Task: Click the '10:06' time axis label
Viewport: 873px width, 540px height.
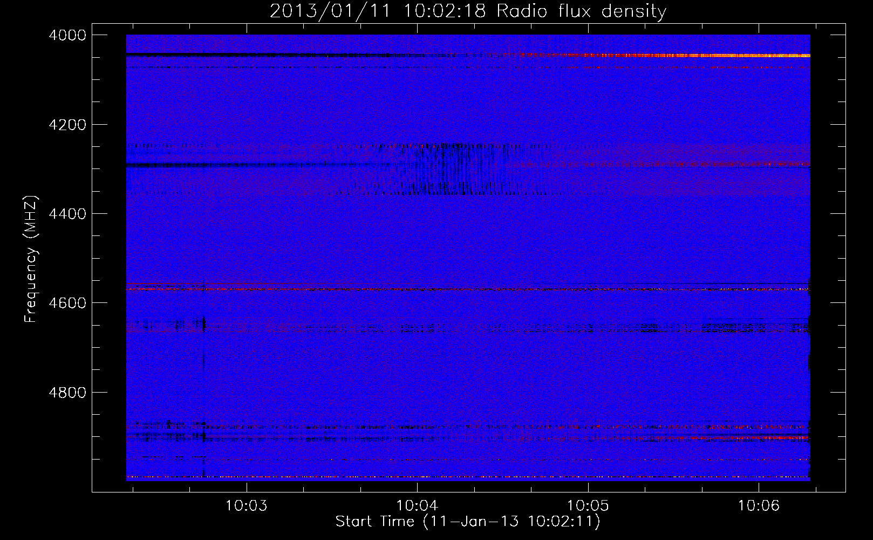Action: 759,506
